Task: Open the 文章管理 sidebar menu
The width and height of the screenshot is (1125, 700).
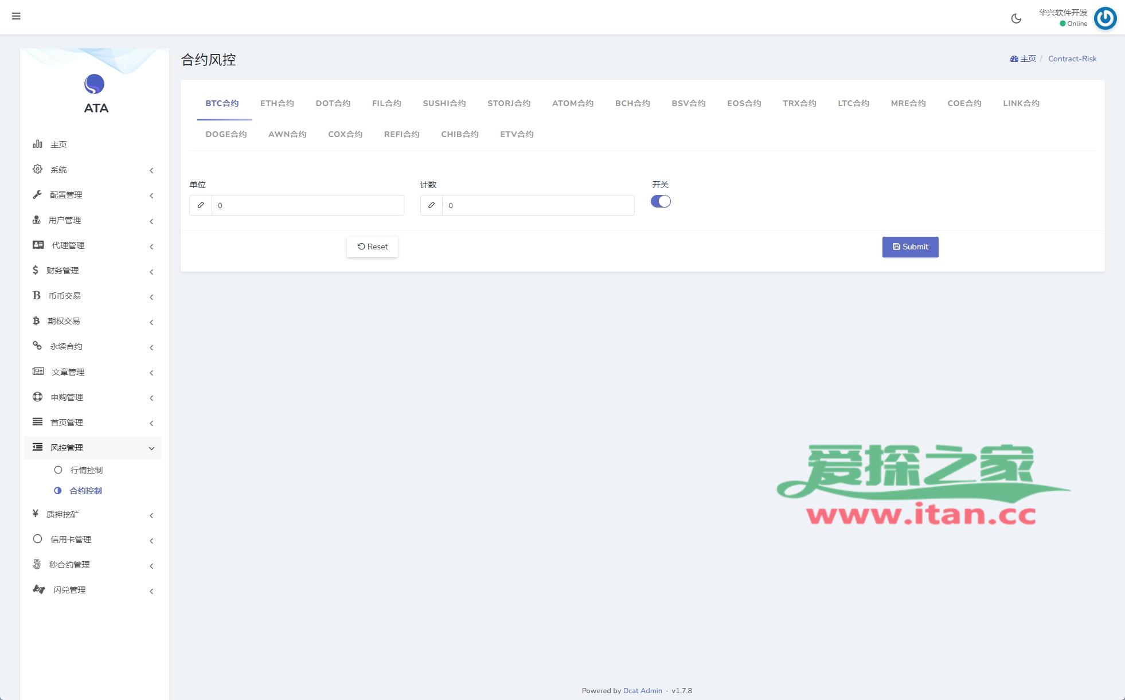Action: (x=92, y=372)
